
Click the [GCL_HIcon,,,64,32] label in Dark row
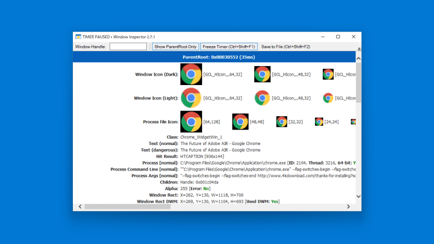click(223, 74)
